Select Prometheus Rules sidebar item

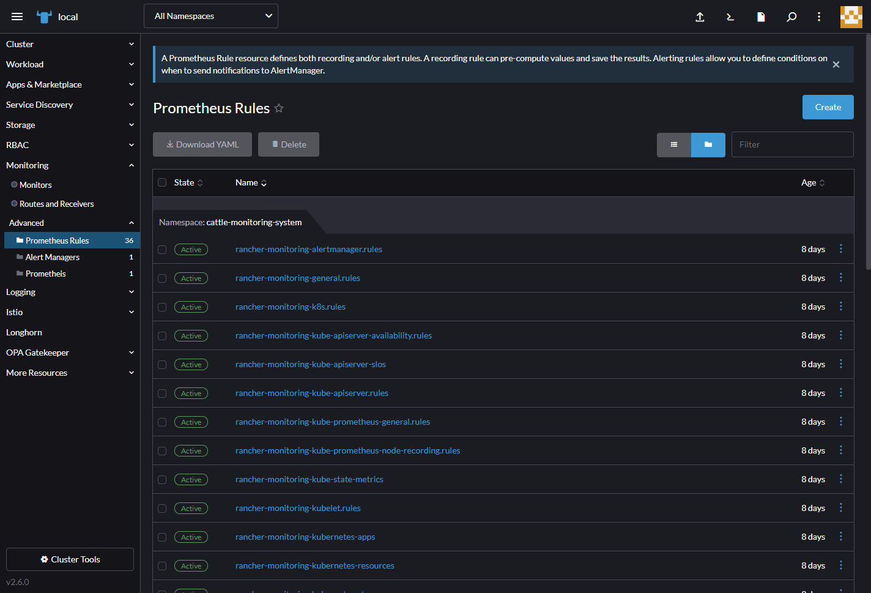[72, 241]
